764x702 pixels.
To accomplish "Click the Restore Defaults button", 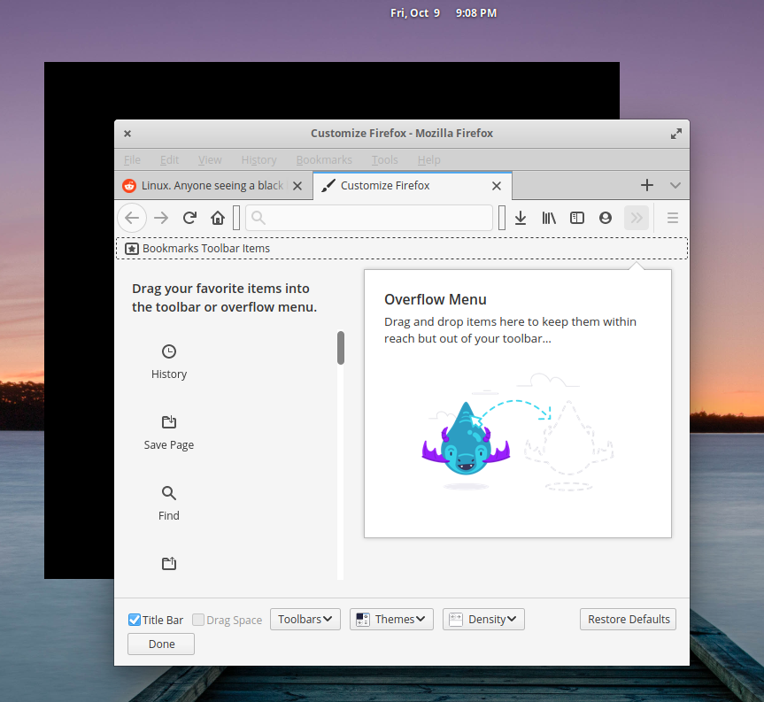I will pyautogui.click(x=628, y=619).
